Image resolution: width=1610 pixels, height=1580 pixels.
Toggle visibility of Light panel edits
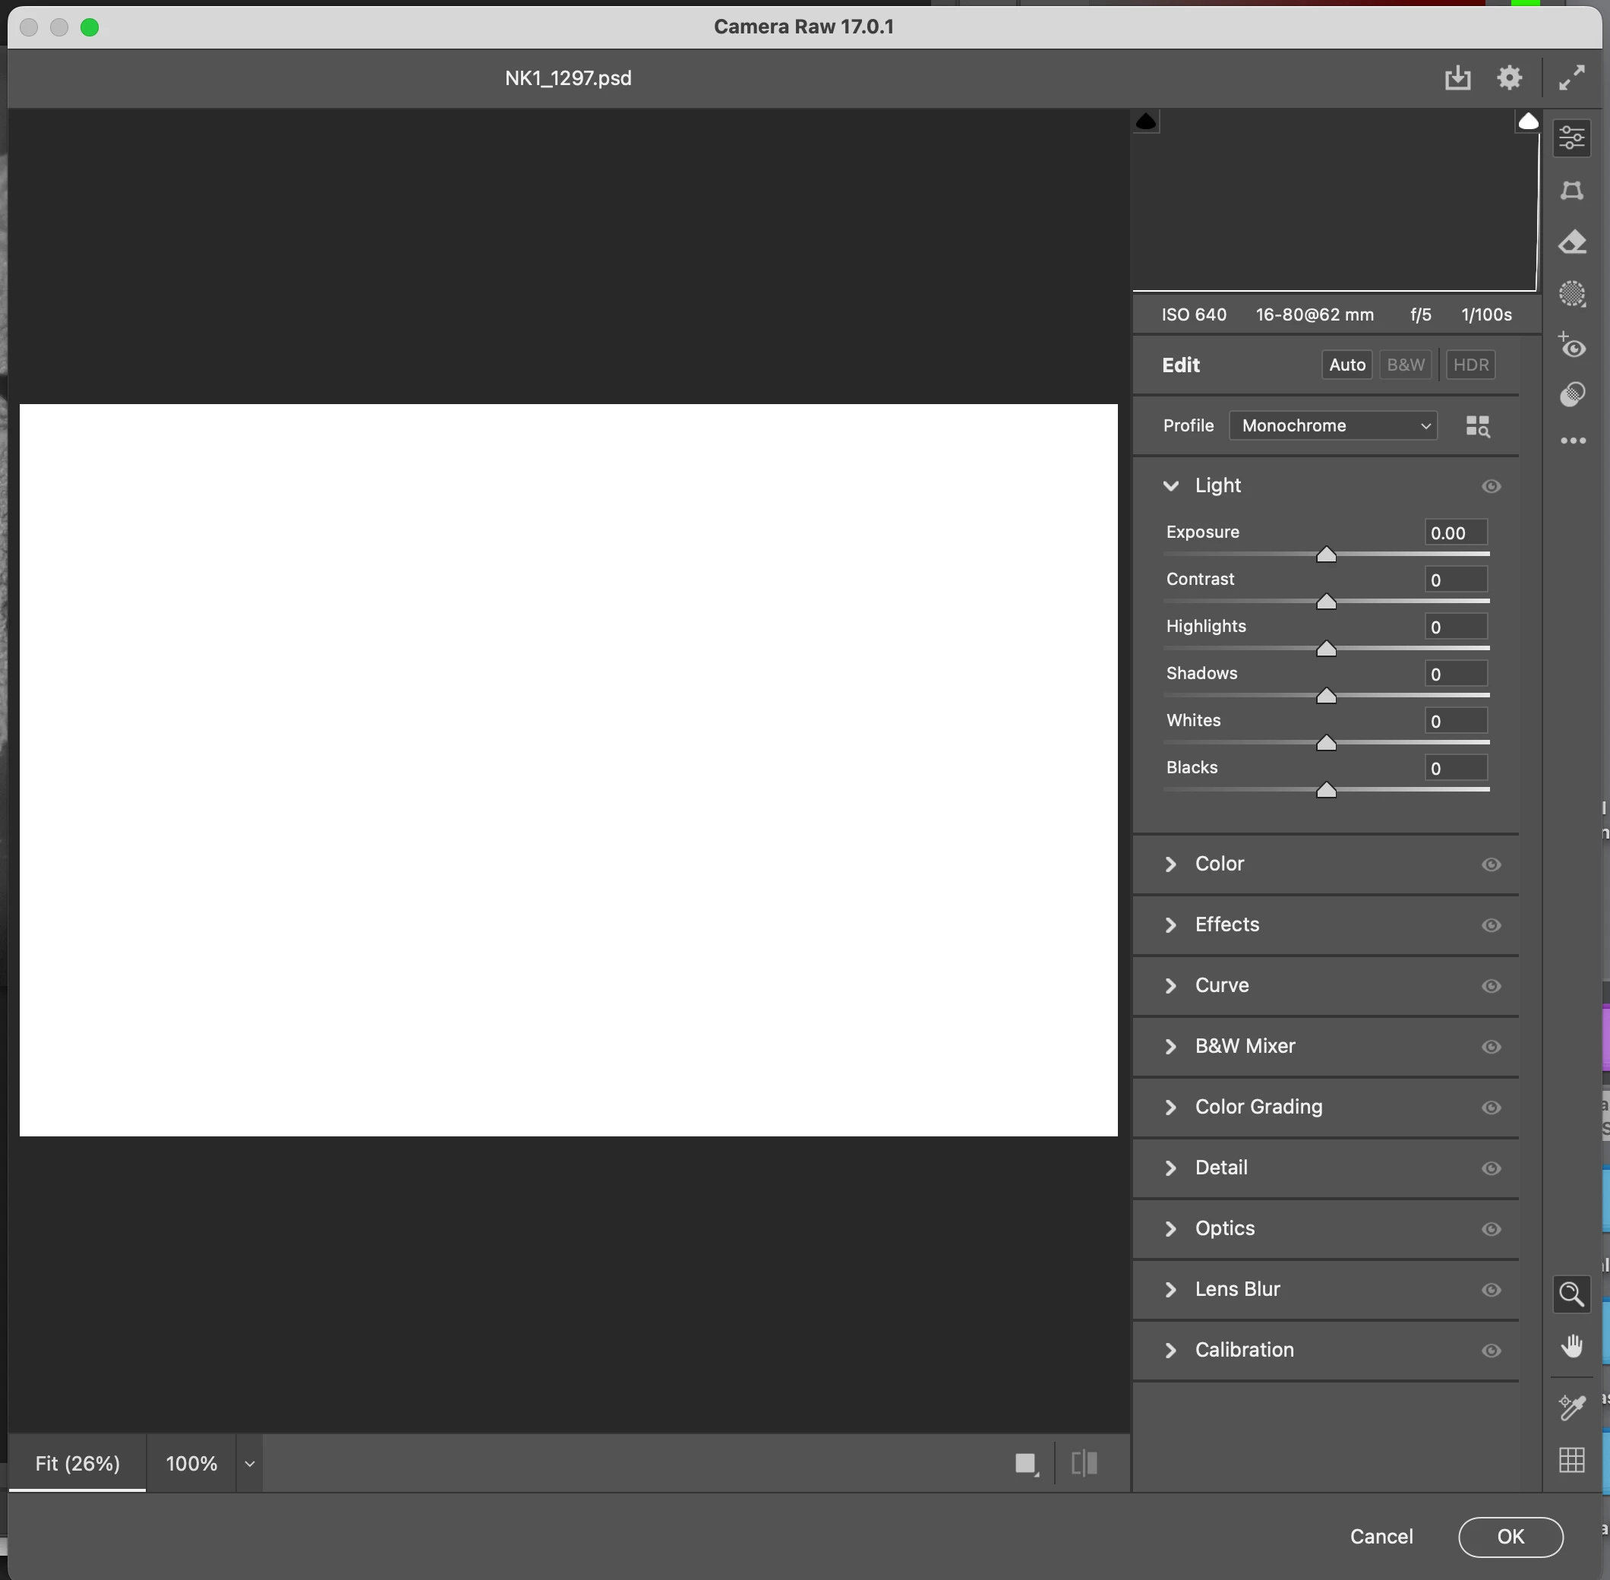(1491, 486)
